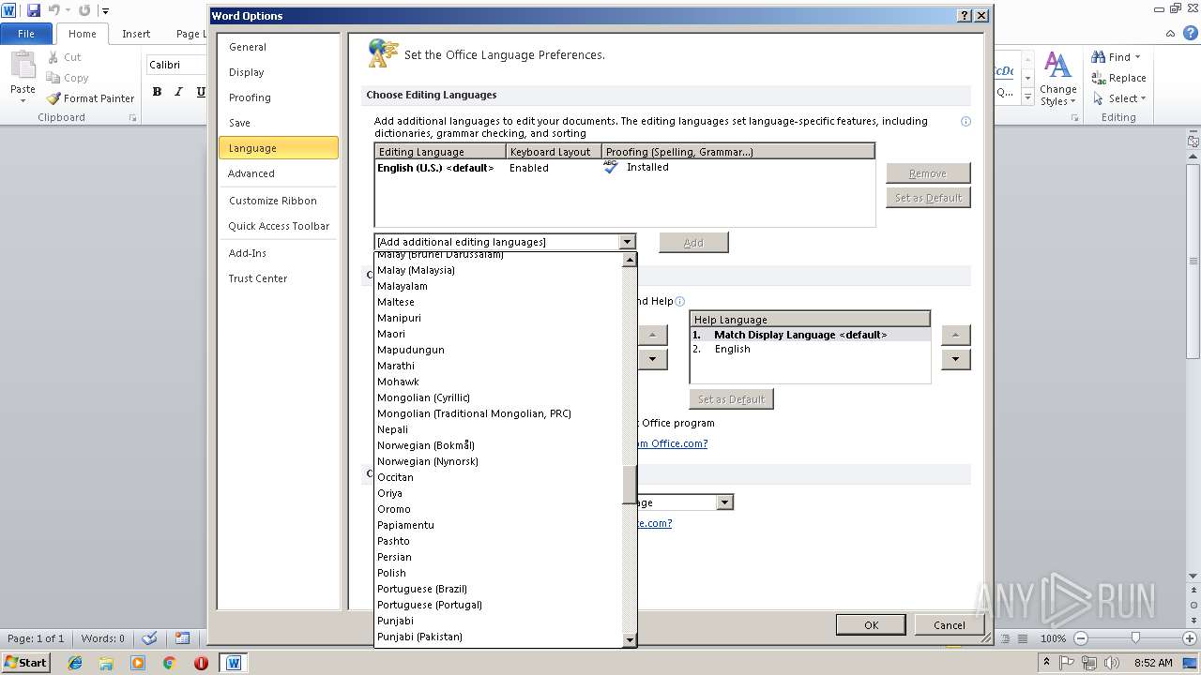Click the spell check icon in status bar
Viewport: 1201px width, 675px height.
(148, 638)
